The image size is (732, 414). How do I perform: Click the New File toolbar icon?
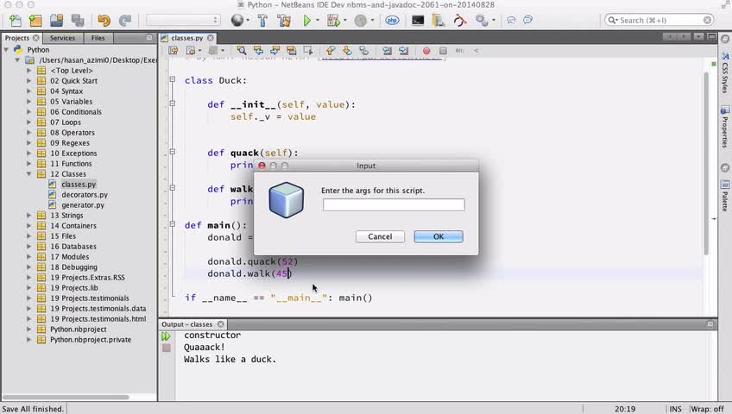click(15, 20)
